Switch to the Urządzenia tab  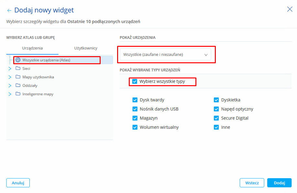coord(32,48)
